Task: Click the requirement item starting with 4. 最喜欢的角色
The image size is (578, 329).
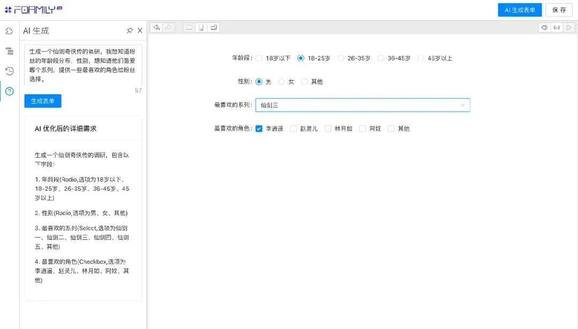Action: (82, 271)
